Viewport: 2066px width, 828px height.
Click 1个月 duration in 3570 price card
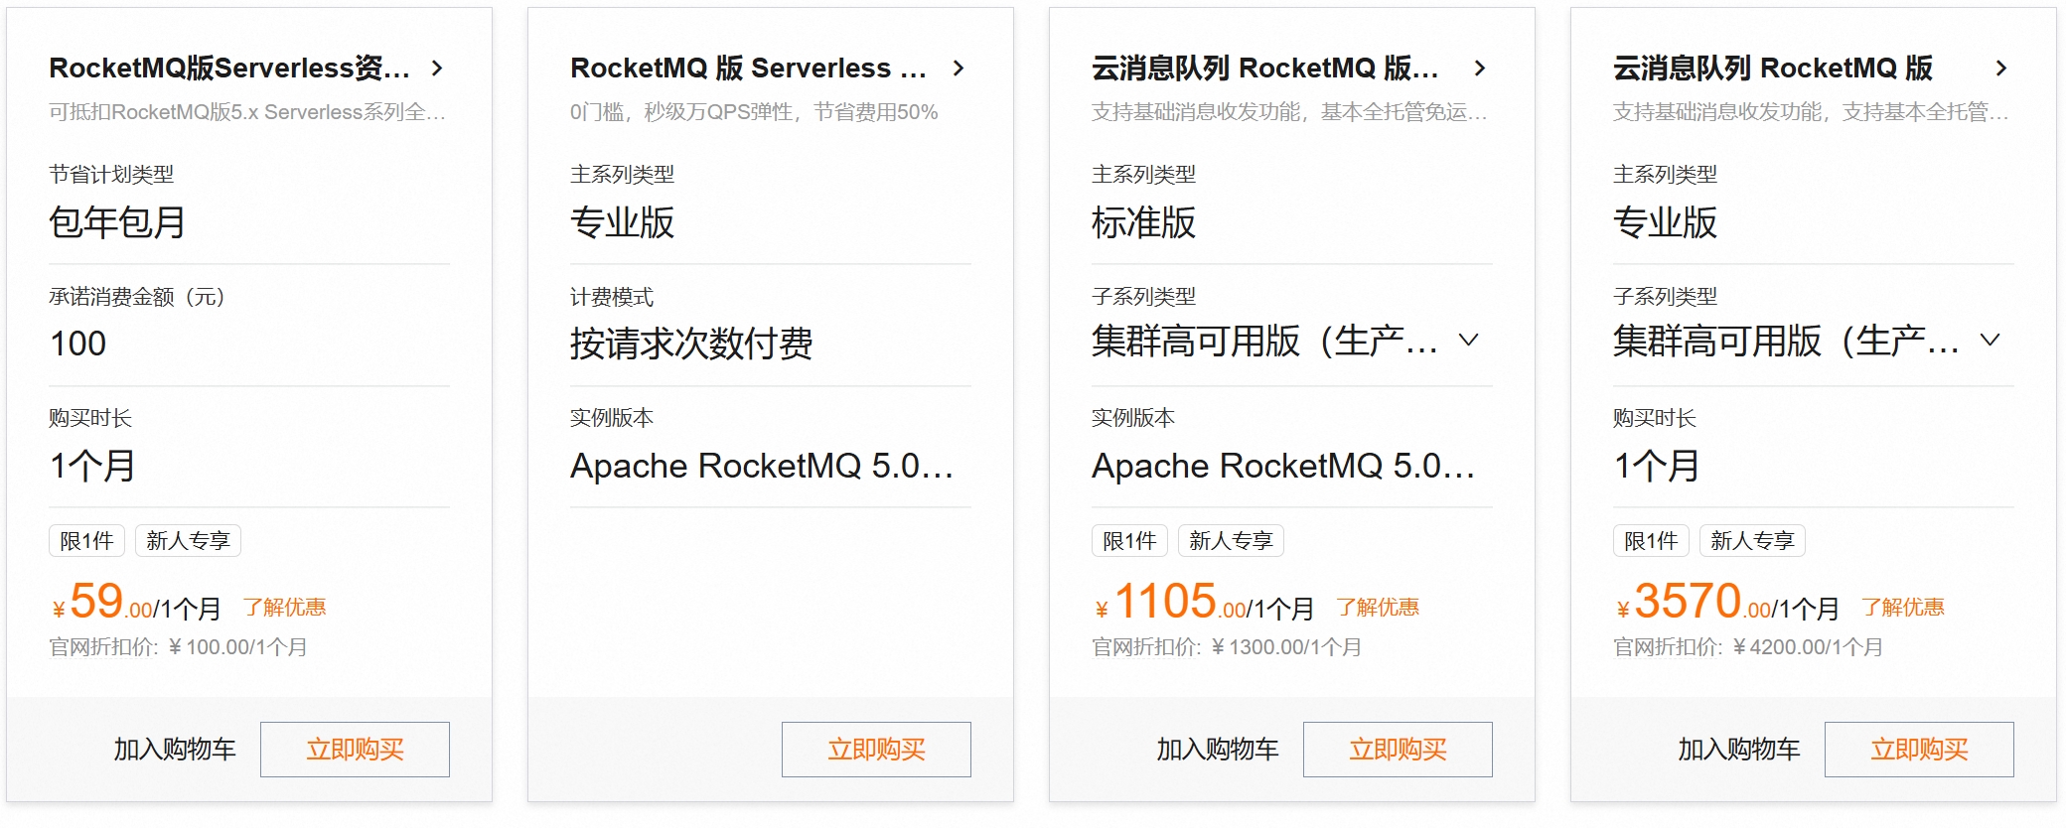[x=1657, y=466]
